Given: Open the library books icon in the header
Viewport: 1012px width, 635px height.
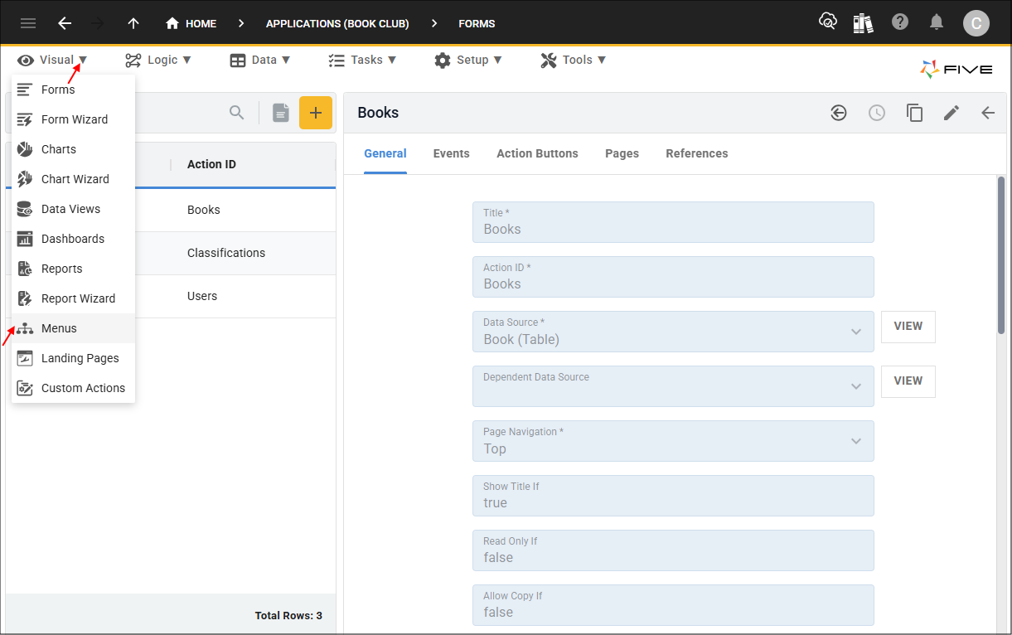Looking at the screenshot, I should [863, 22].
